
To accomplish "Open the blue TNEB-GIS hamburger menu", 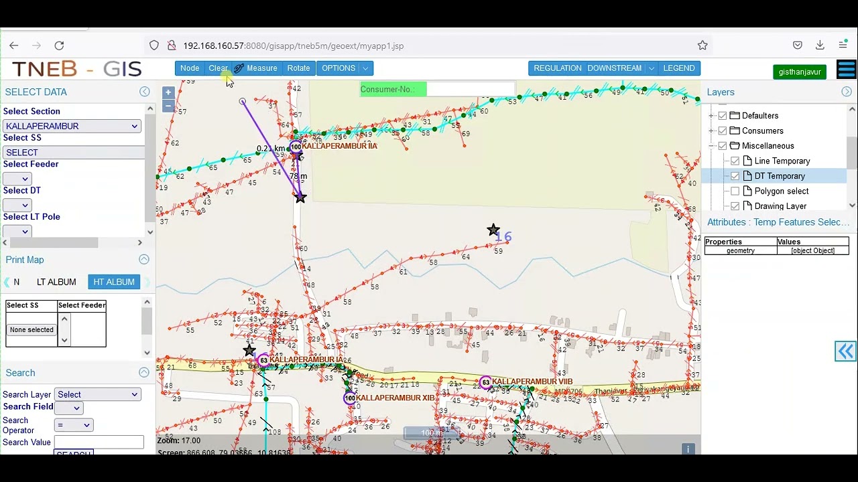I will (847, 70).
